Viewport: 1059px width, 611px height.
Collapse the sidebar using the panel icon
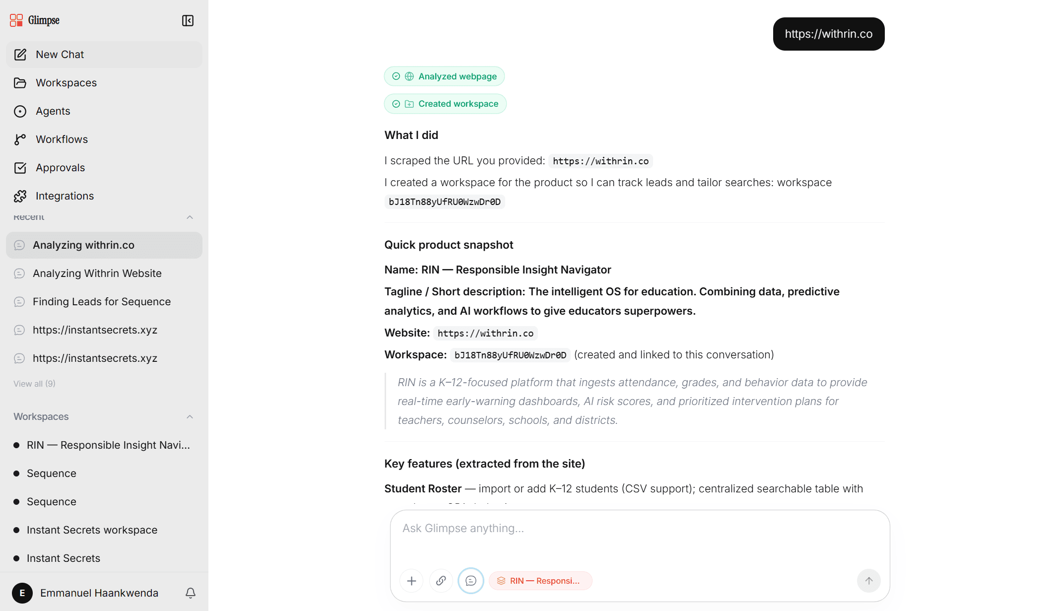[188, 21]
